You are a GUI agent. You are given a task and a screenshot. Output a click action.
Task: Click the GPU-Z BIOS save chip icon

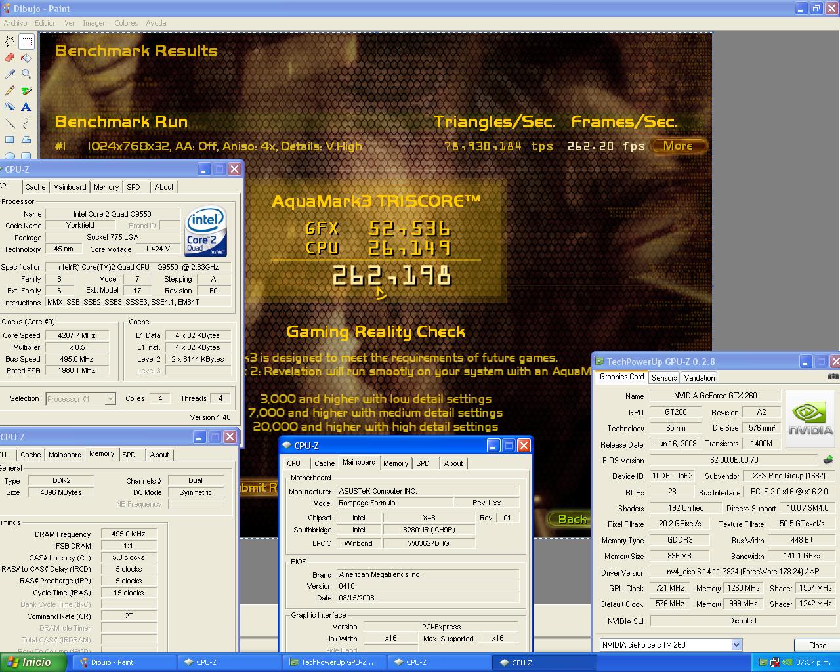(x=828, y=460)
